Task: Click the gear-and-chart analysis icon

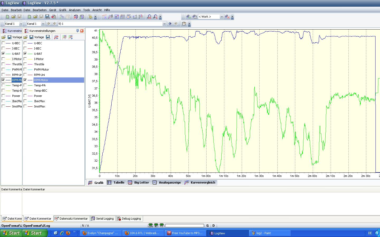Action: coord(90,17)
